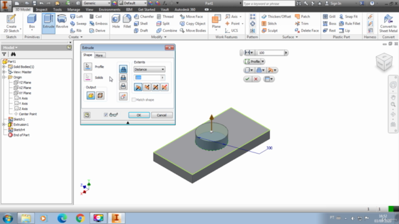
Task: Confirm Extrude dialog with OK
Action: click(139, 115)
